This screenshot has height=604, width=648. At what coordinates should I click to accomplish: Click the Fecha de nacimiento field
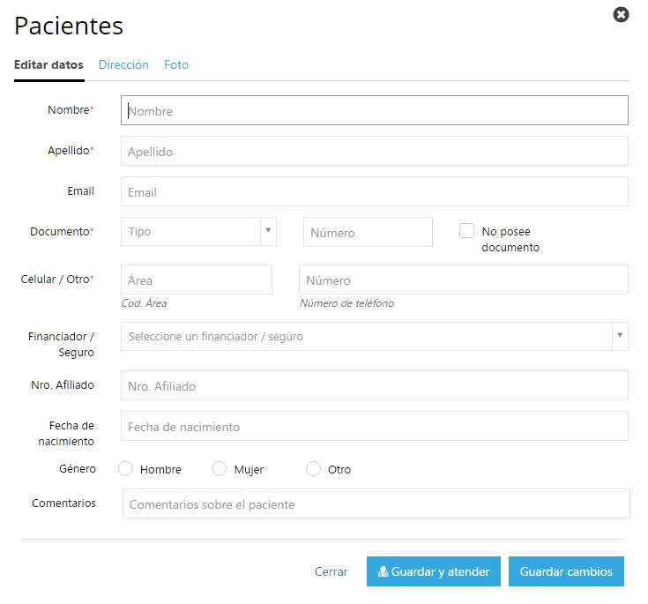pos(375,426)
